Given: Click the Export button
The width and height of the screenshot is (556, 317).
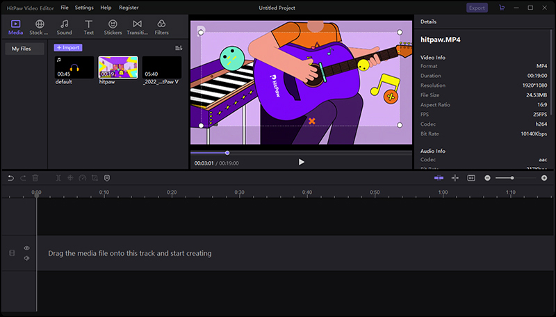Looking at the screenshot, I should click(x=477, y=8).
